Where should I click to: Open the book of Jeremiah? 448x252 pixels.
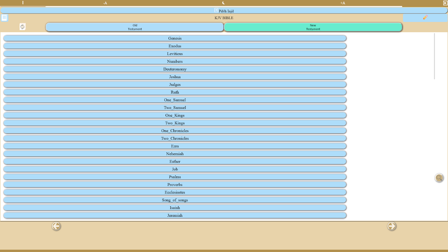pyautogui.click(x=175, y=215)
